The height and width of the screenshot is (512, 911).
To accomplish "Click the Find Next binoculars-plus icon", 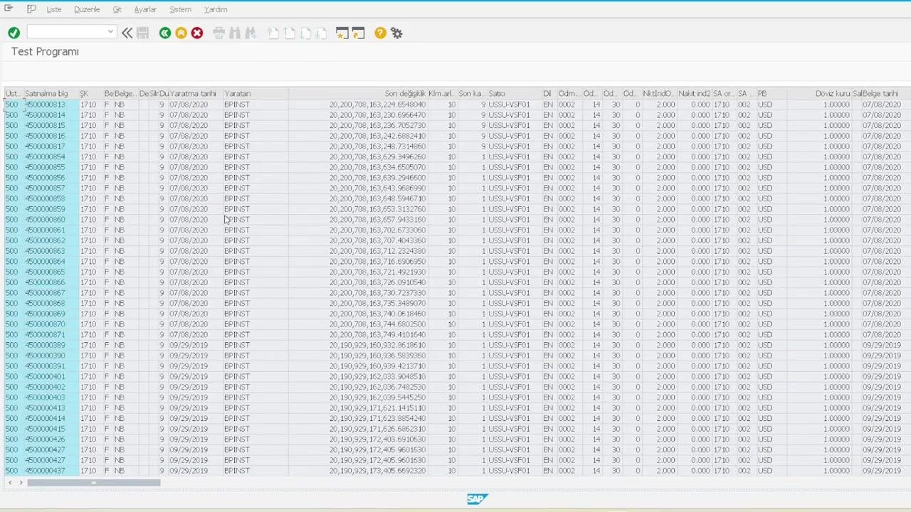I will coord(251,33).
